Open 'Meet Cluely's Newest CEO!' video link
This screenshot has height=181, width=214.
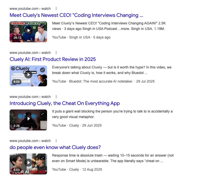[76, 15]
